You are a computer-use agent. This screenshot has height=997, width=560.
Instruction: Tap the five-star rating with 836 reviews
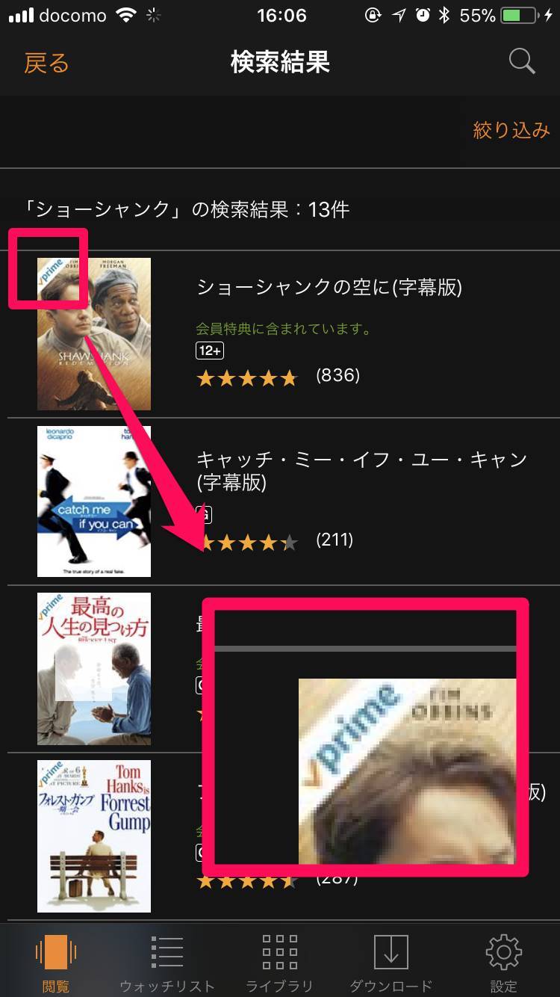(x=247, y=378)
